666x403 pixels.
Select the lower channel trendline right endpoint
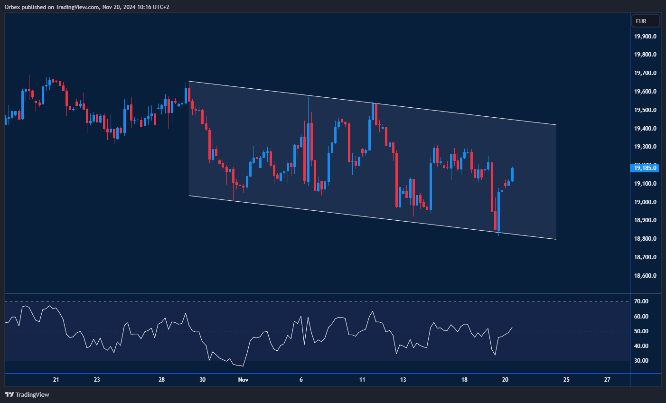[556, 239]
